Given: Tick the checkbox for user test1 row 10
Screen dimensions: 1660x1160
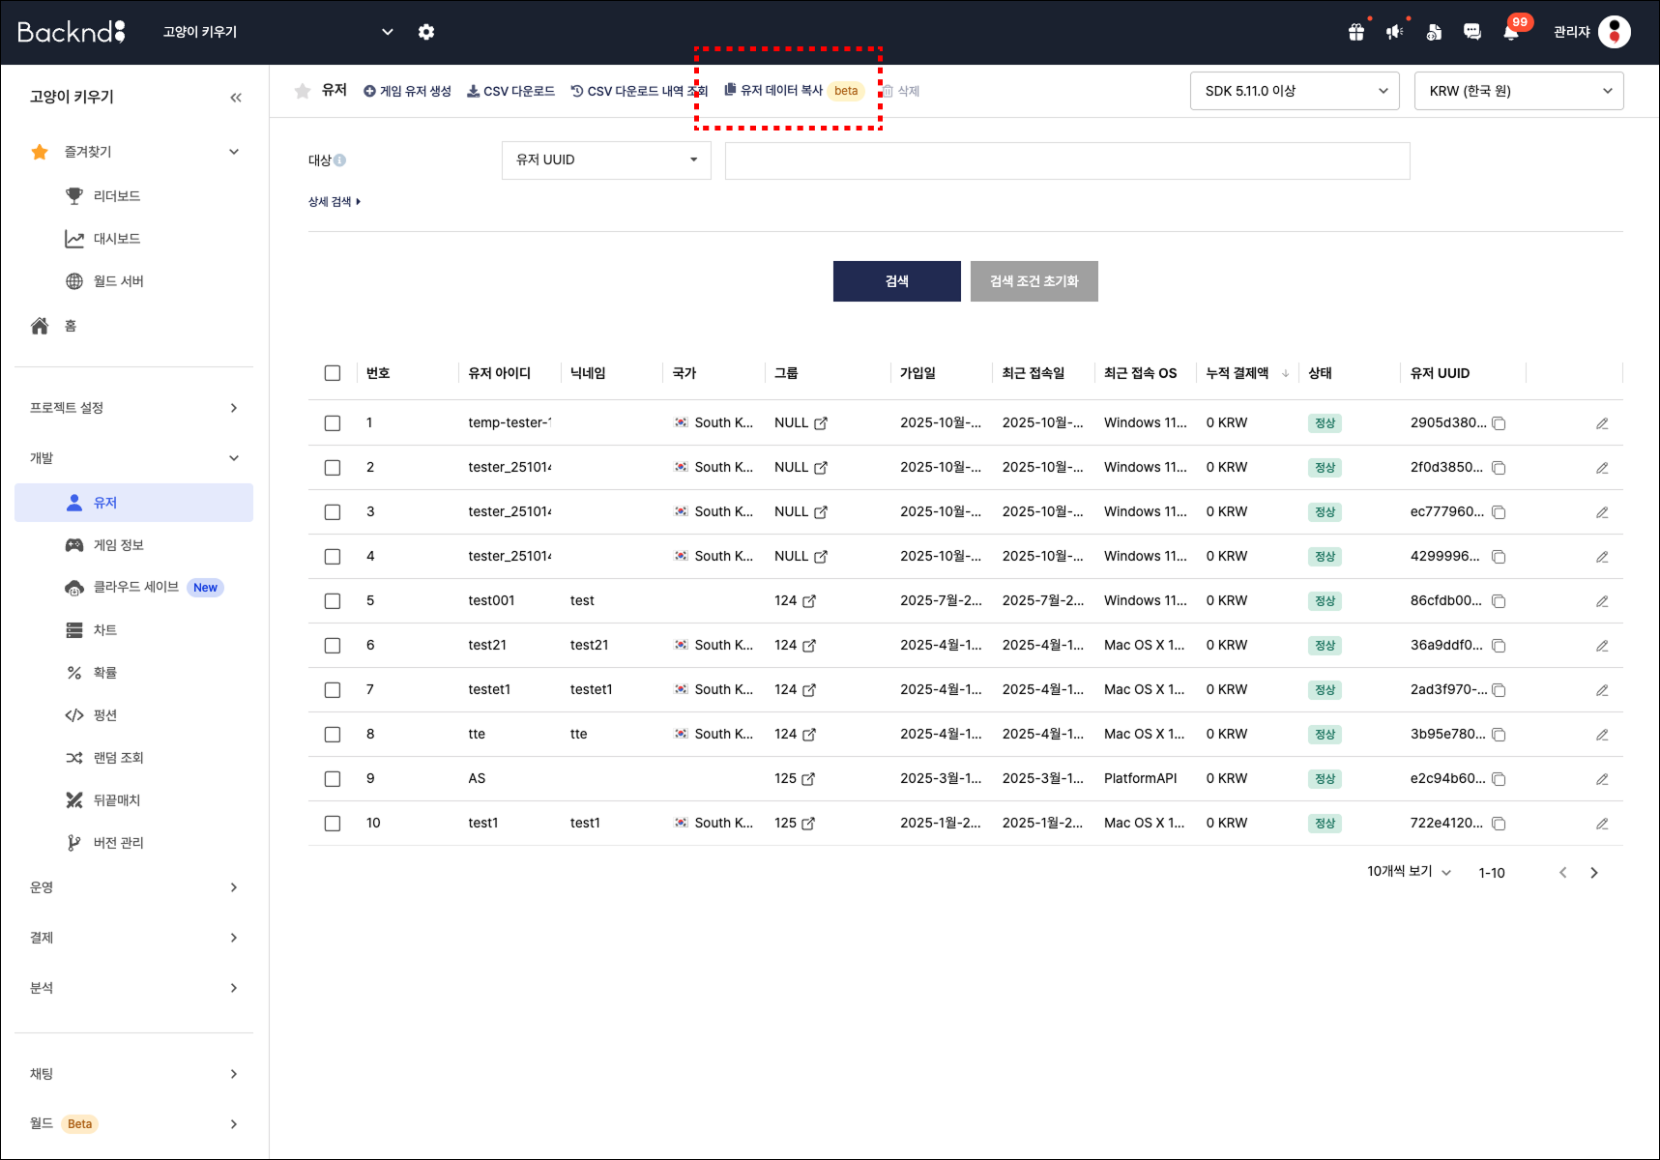Looking at the screenshot, I should [x=333, y=824].
